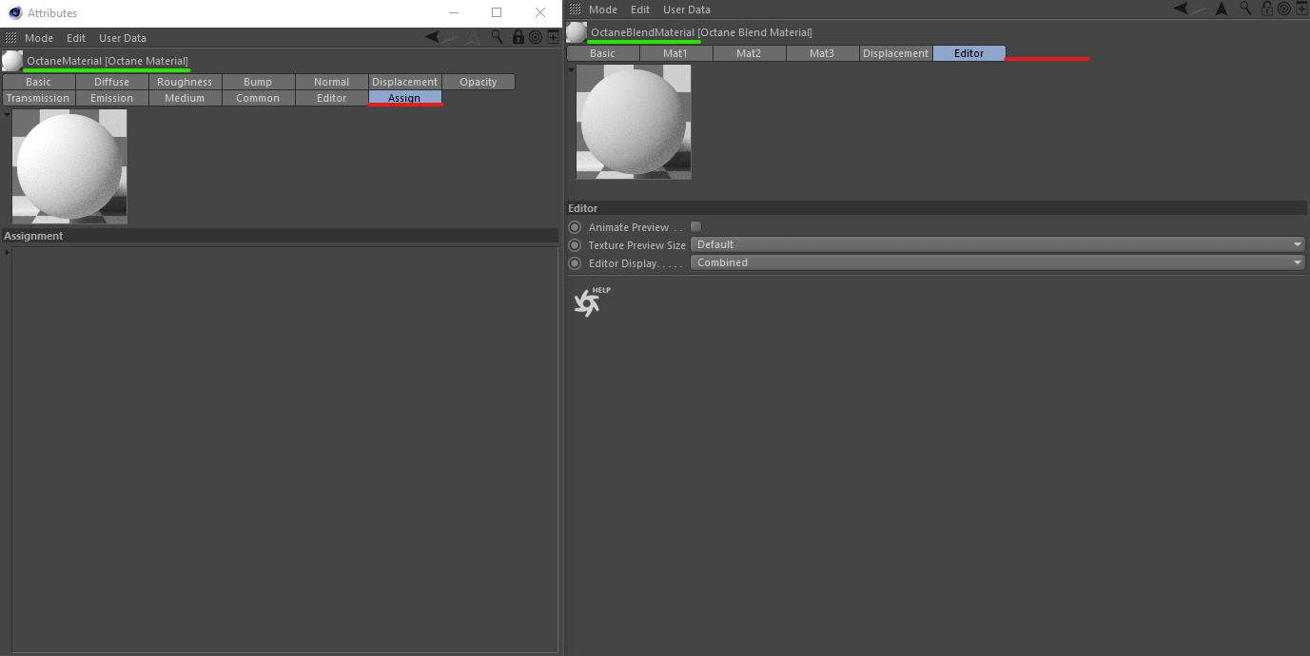
Task: Click grip handle icon beside right Mode menu
Action: point(575,9)
